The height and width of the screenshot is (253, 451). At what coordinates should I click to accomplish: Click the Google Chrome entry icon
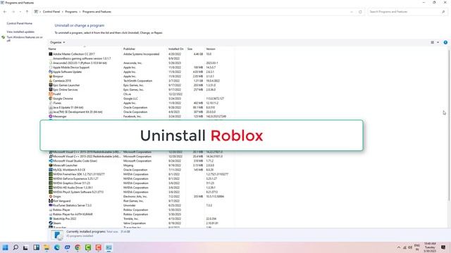(x=50, y=98)
